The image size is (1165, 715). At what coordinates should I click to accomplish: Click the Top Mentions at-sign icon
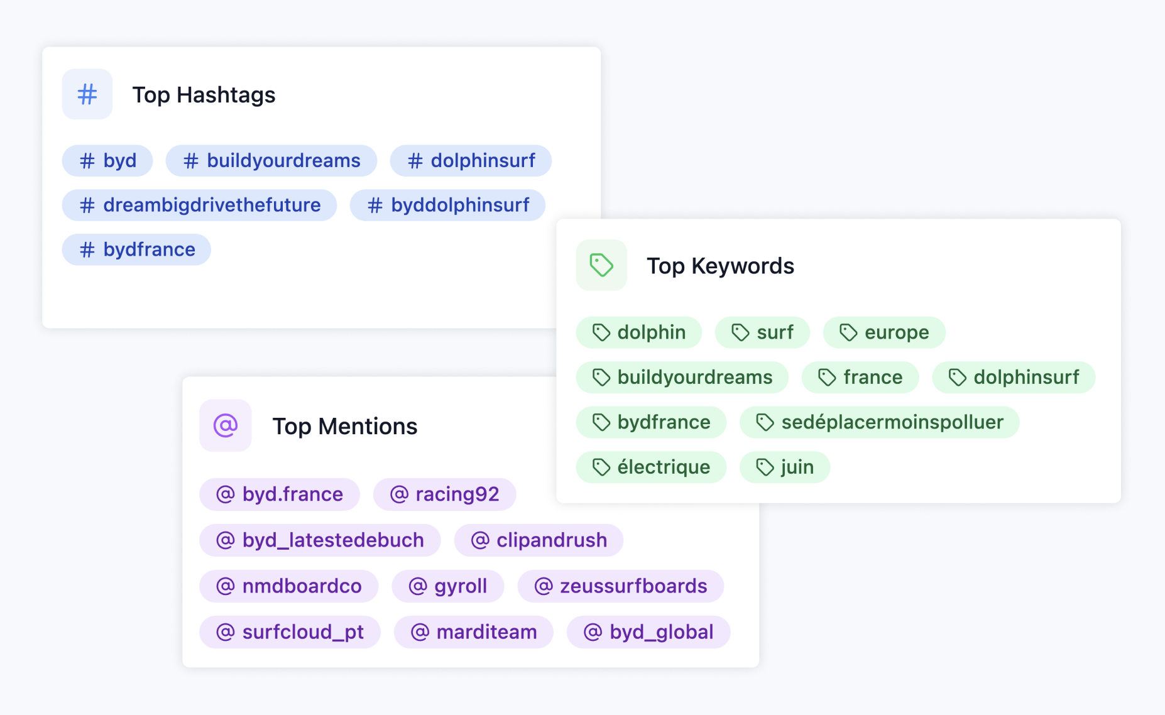pyautogui.click(x=226, y=425)
